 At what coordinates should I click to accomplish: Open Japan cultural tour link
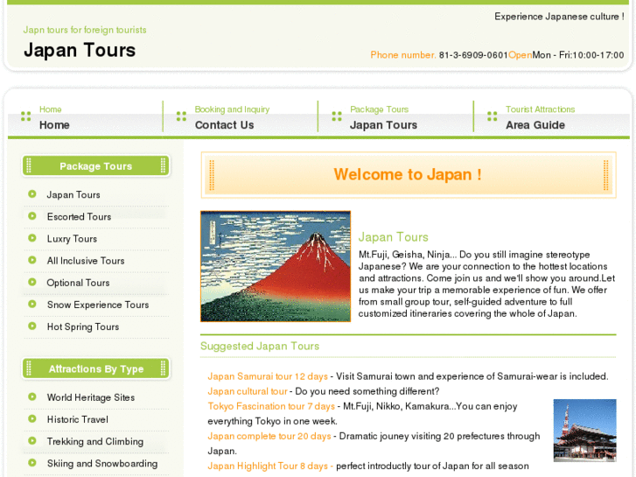[248, 391]
